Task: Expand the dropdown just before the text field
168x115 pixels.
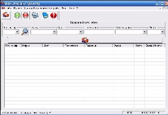Action: click(x=80, y=32)
